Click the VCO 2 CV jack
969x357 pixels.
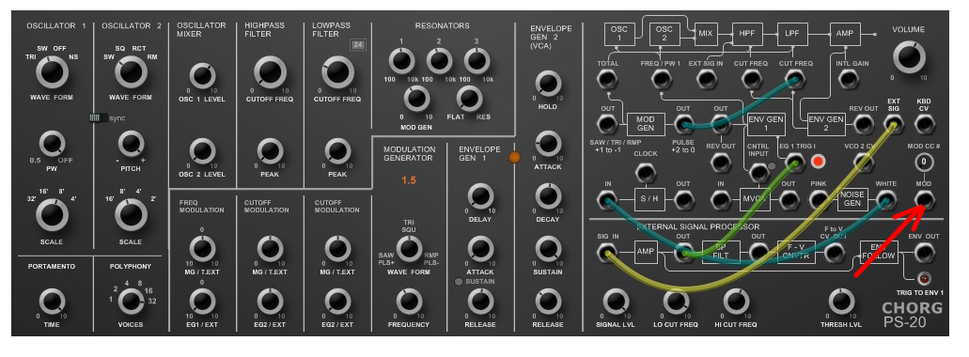(864, 163)
